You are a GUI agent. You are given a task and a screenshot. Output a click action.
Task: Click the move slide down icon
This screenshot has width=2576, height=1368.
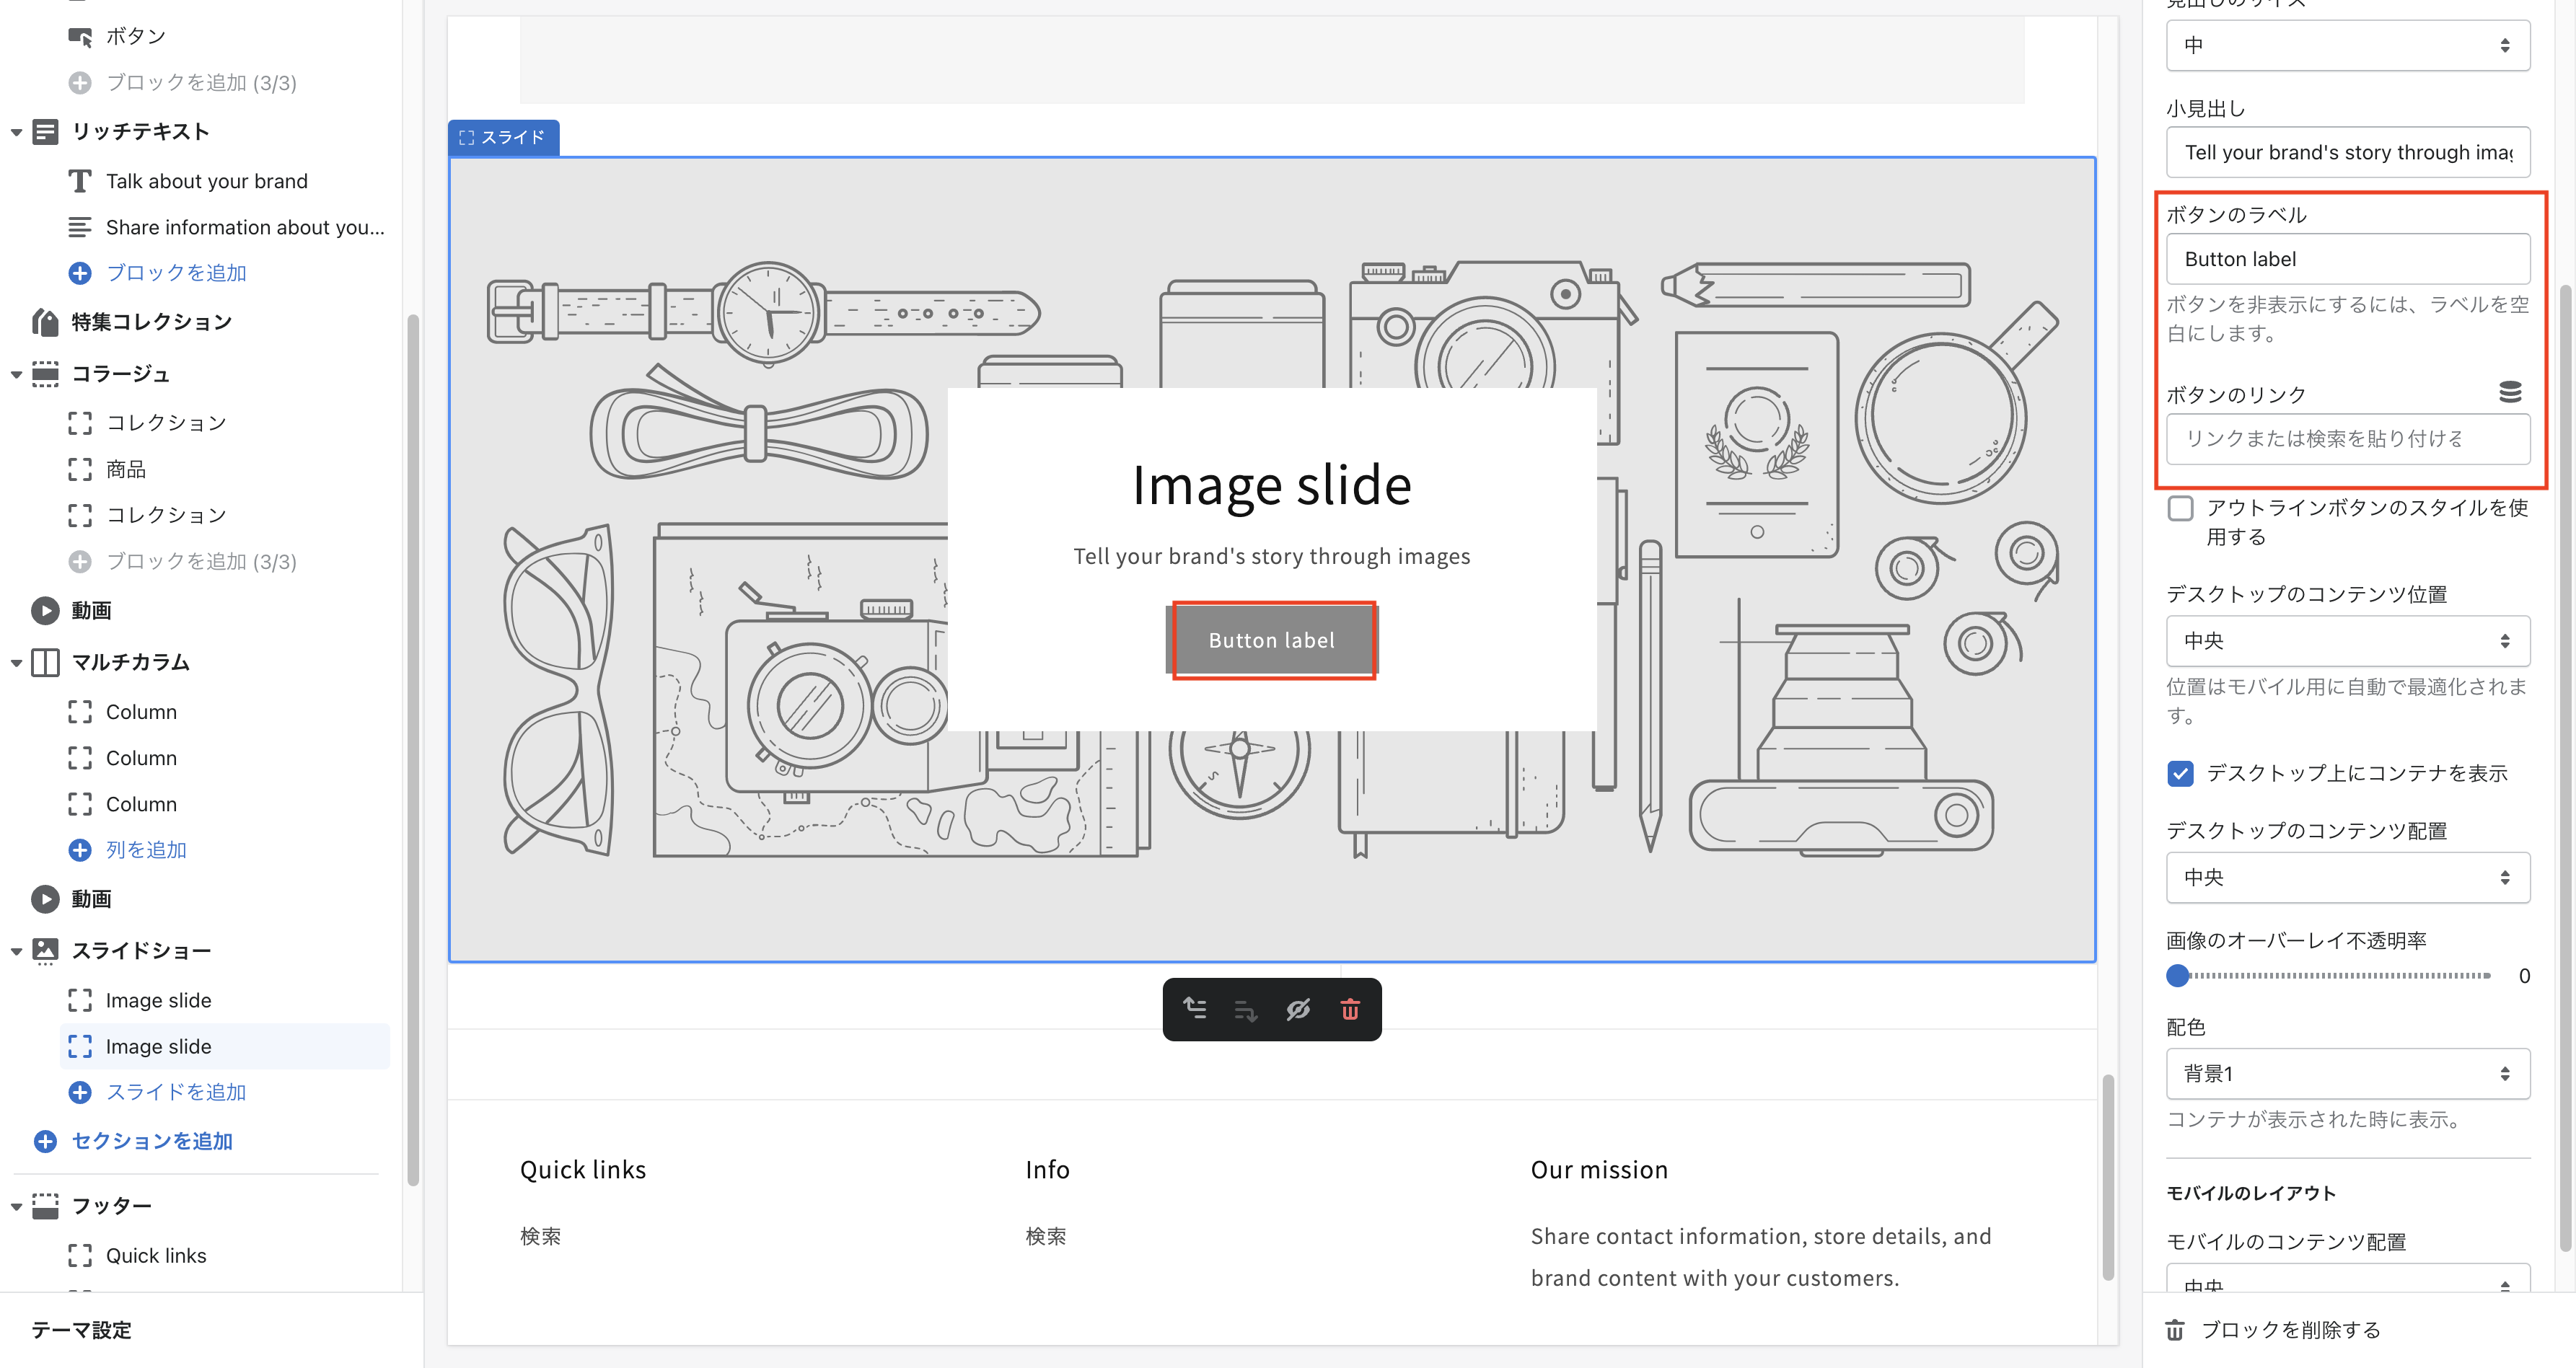(x=1245, y=1011)
